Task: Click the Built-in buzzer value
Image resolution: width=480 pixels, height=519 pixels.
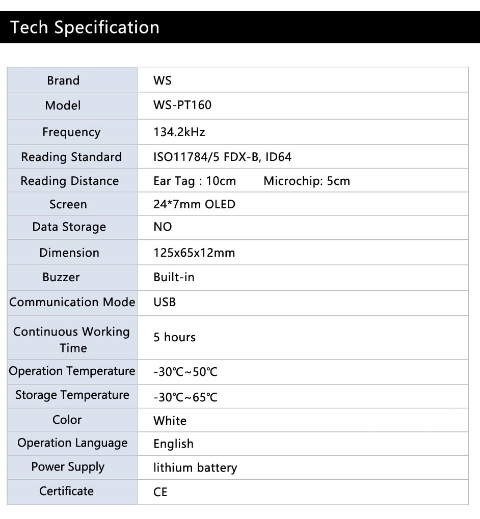Action: point(174,277)
